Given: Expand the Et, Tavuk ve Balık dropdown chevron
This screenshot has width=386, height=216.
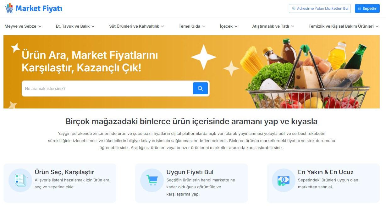Looking at the screenshot, I should coord(93,26).
